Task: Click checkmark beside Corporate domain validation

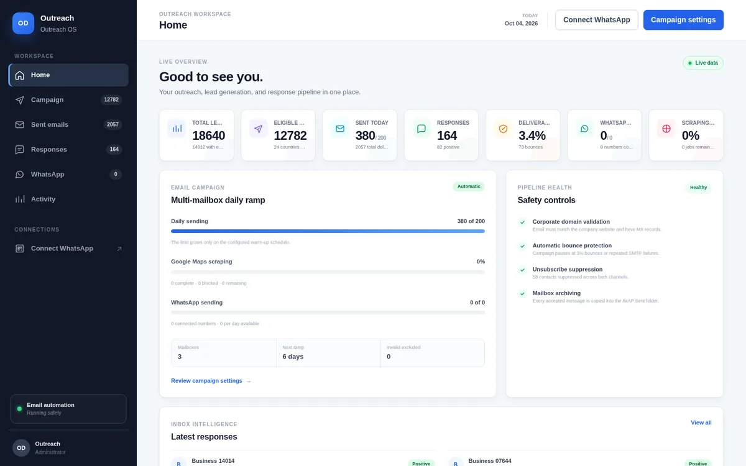Action: pos(522,222)
